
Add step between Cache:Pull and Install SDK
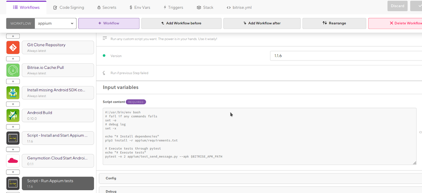click(13, 81)
